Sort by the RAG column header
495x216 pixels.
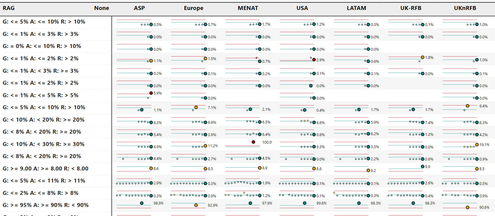pos(9,8)
